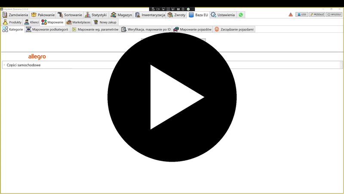
Task: Switch to the Klienci sub-tab
Action: click(31, 22)
